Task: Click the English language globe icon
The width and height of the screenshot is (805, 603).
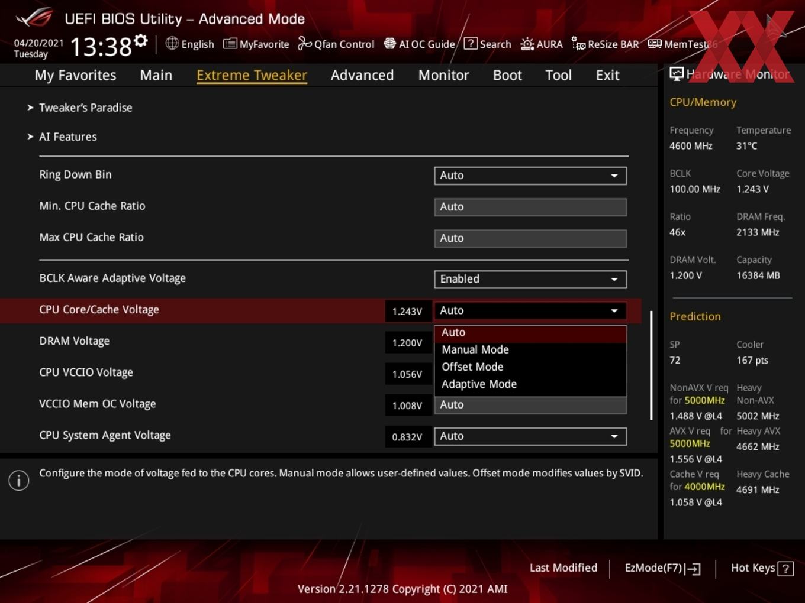Action: pos(172,43)
